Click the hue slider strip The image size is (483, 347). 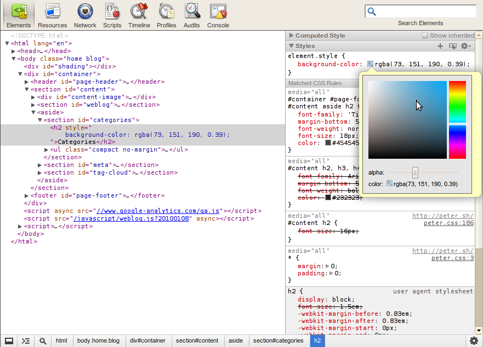point(457,120)
